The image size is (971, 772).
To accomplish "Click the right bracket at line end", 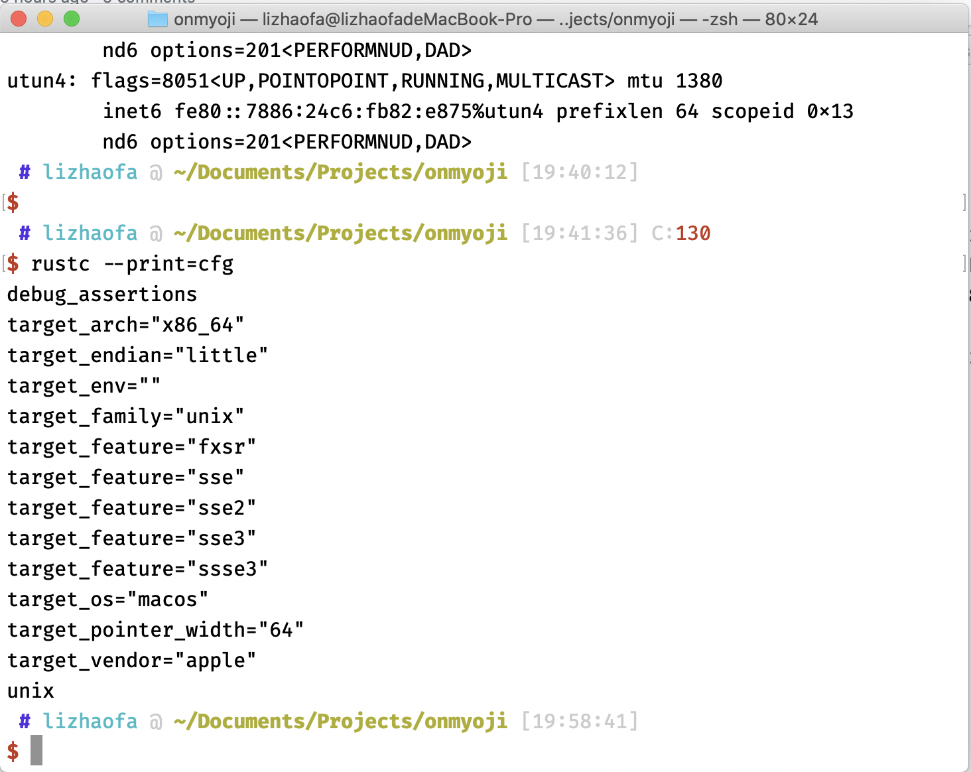I will (x=964, y=202).
